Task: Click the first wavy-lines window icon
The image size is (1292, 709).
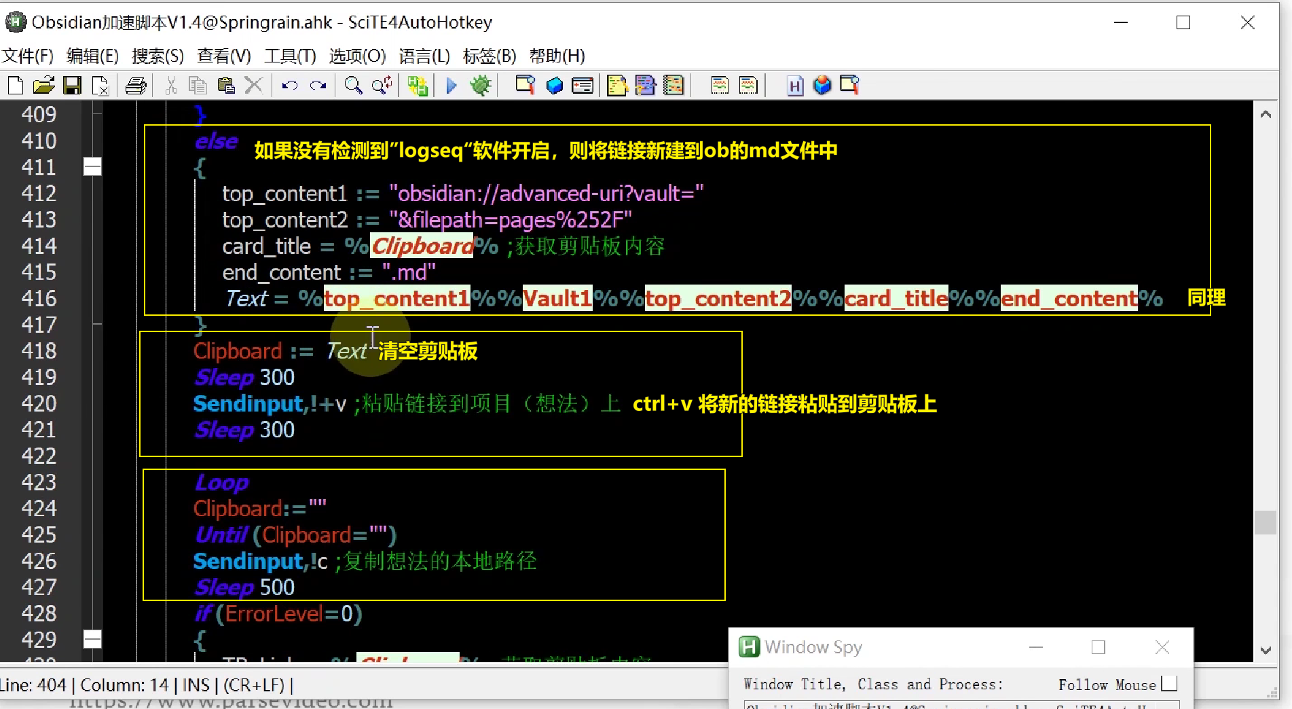Action: tap(720, 86)
